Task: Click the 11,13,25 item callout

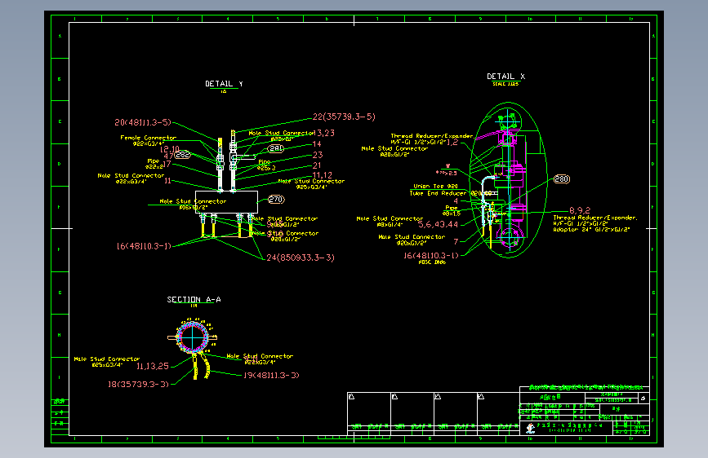Action: [x=153, y=366]
